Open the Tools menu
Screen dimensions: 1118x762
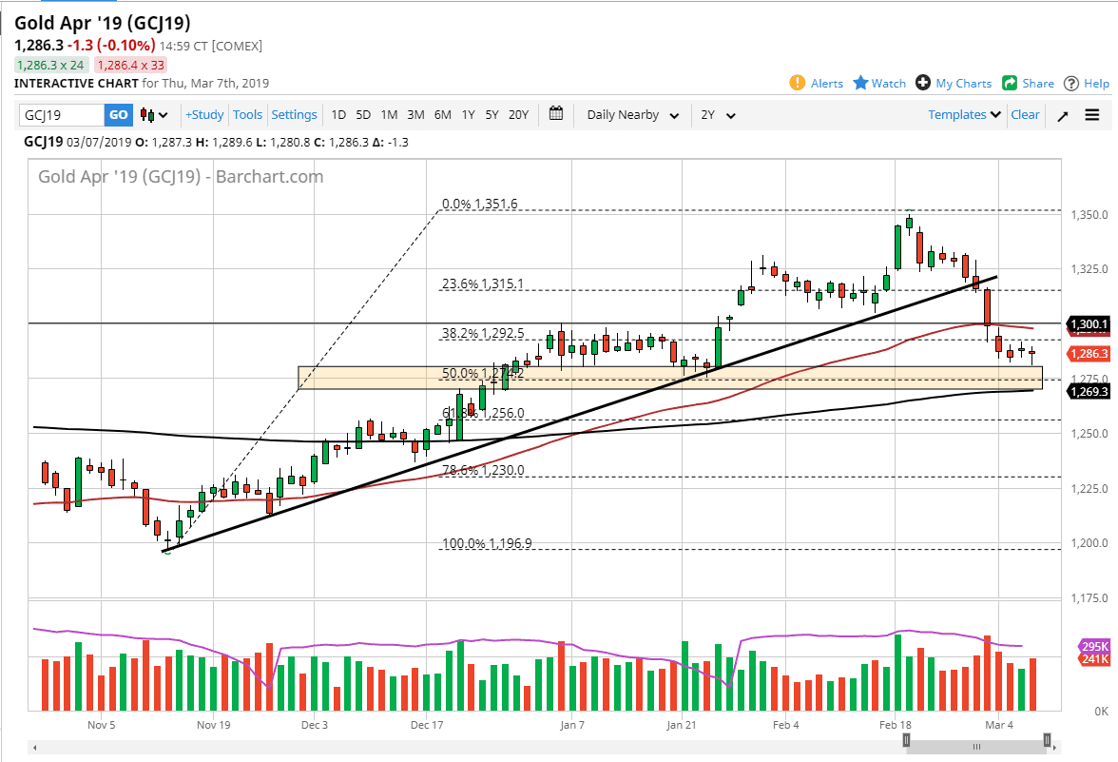tap(247, 114)
